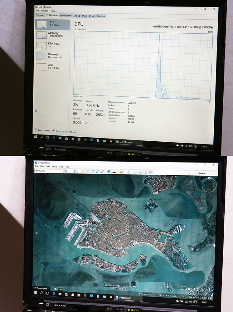Click the Open Resource Monitor icon
233x312 pixels.
point(54,131)
